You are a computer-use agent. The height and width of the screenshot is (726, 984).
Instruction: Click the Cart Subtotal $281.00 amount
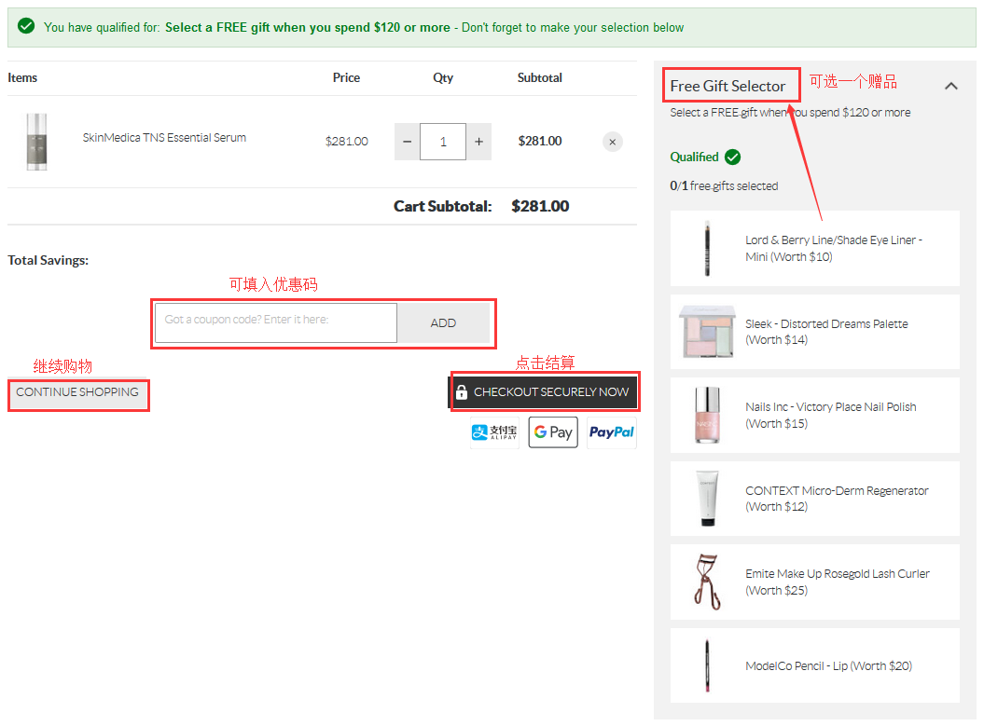pyautogui.click(x=540, y=206)
